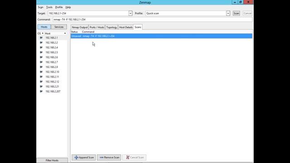This screenshot has height=163, width=290.
Task: Minimize the Zenmap window
Action: point(235,2)
